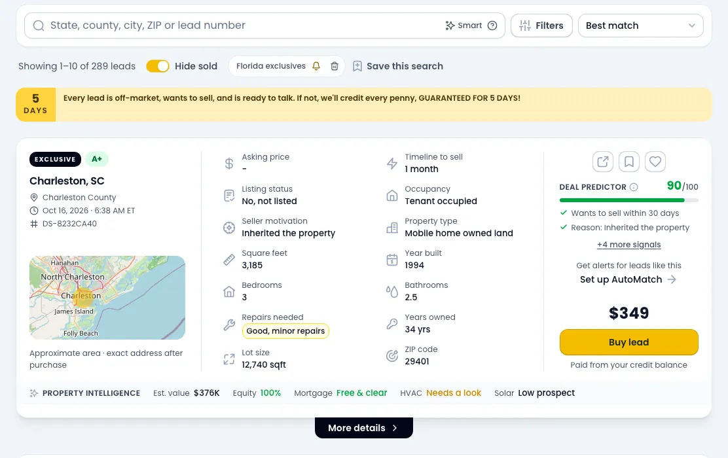Click the search magnifier icon
728x458 pixels.
[39, 26]
